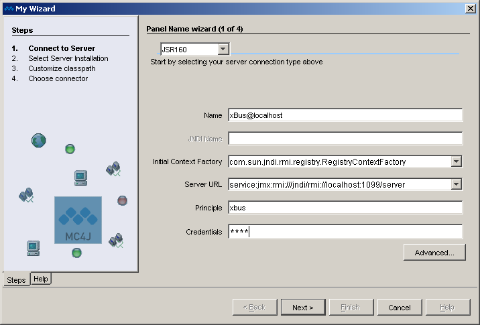Expand the Server URL dropdown arrow

456,184
